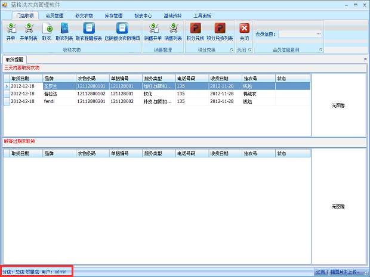370x277 pixels.
Task: Click the red 关闭 ribbon icon
Action: click(x=244, y=28)
